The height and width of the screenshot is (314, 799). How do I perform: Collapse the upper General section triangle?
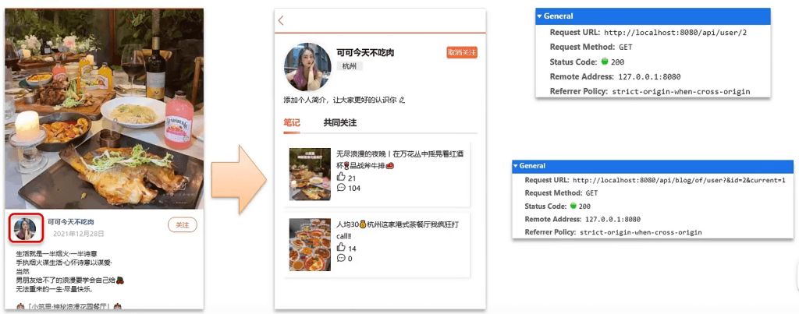pos(539,16)
